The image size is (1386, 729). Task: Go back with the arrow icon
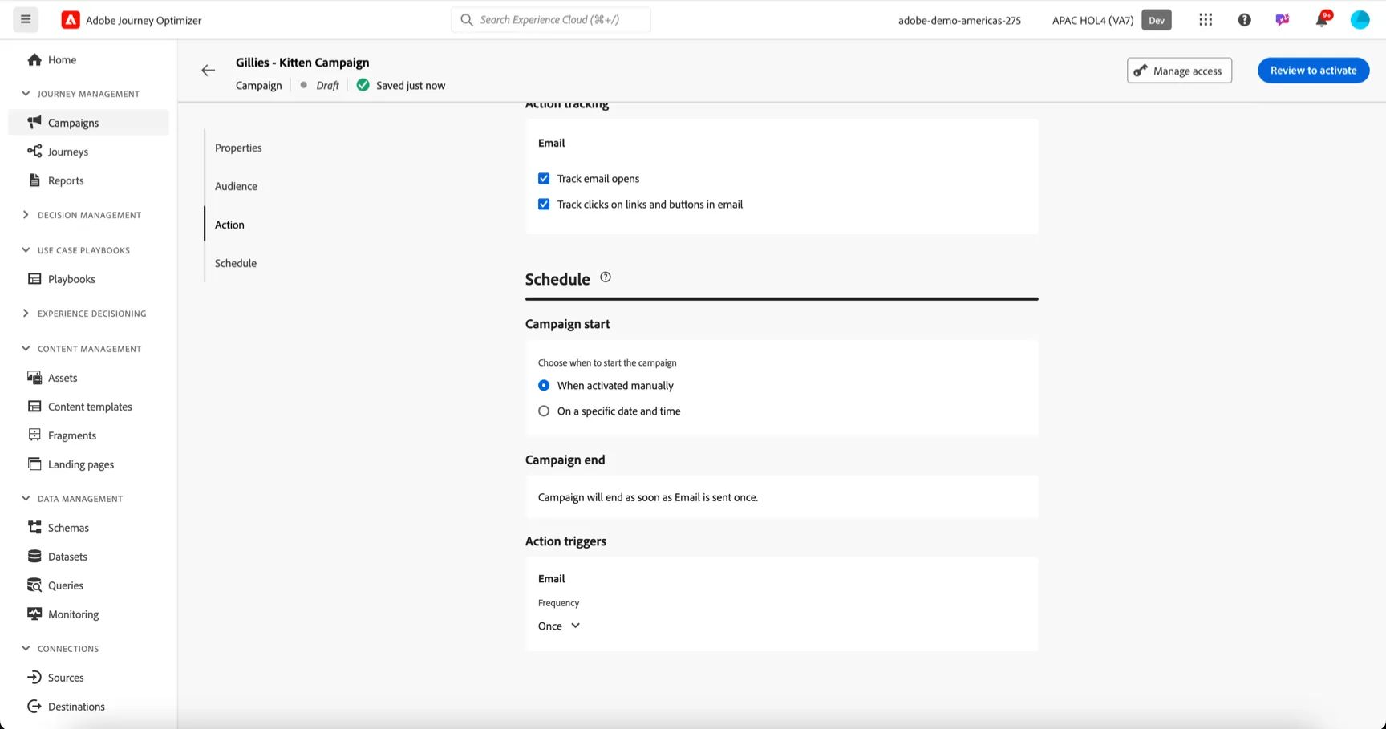click(x=208, y=71)
